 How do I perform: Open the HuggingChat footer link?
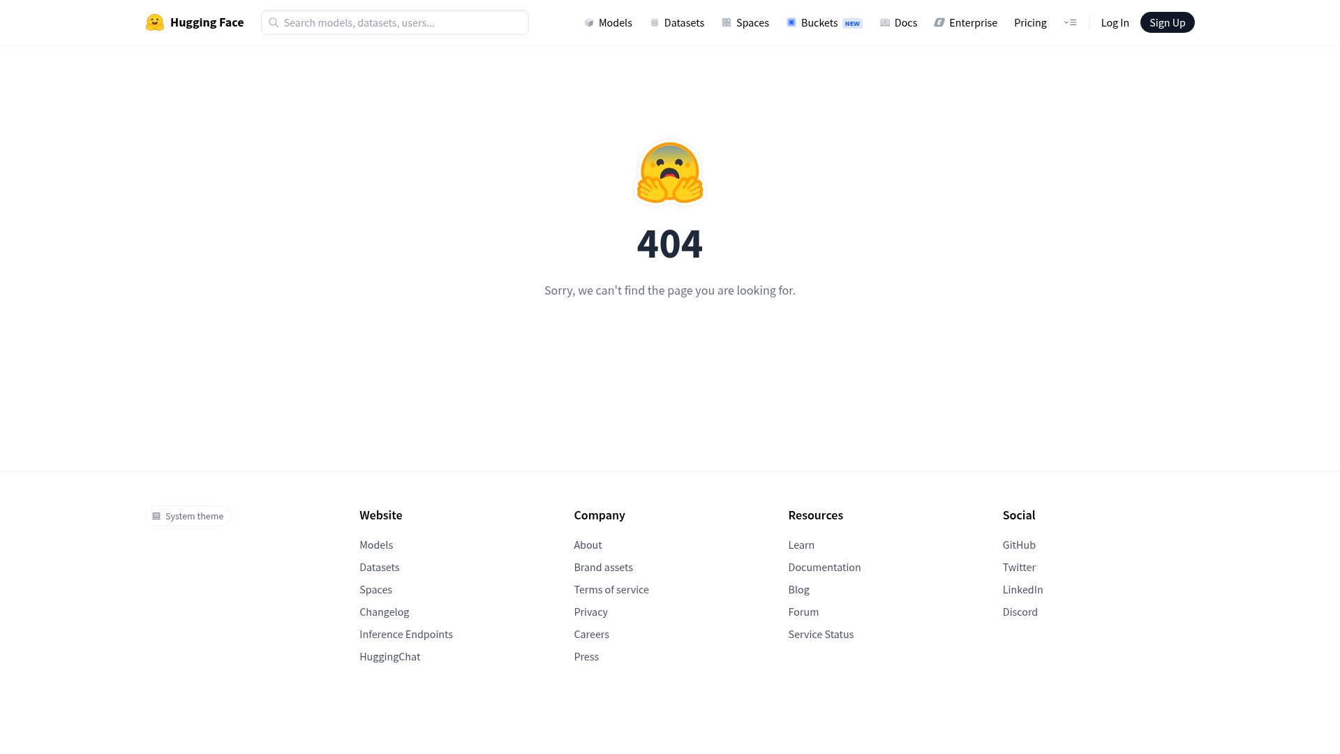tap(389, 656)
